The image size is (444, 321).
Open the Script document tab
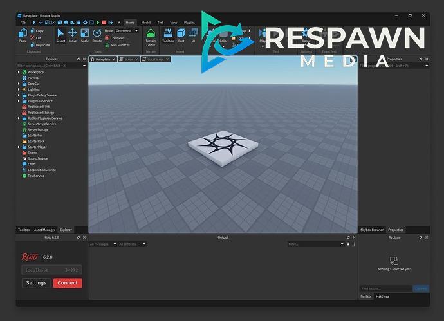coord(129,59)
